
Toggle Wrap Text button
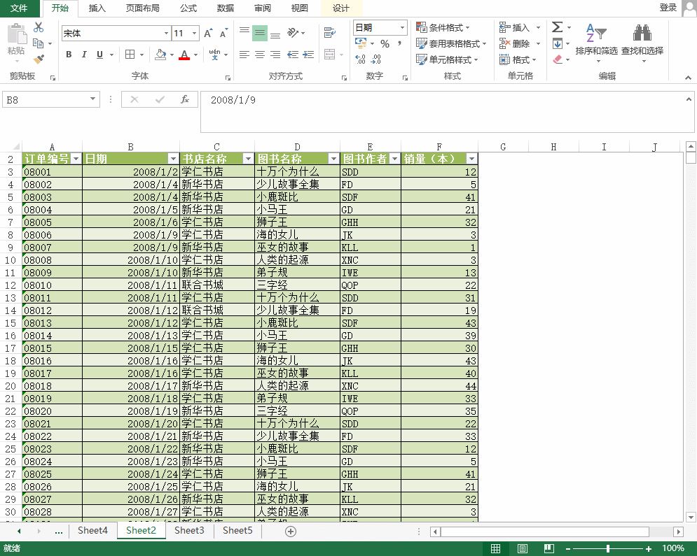click(329, 32)
